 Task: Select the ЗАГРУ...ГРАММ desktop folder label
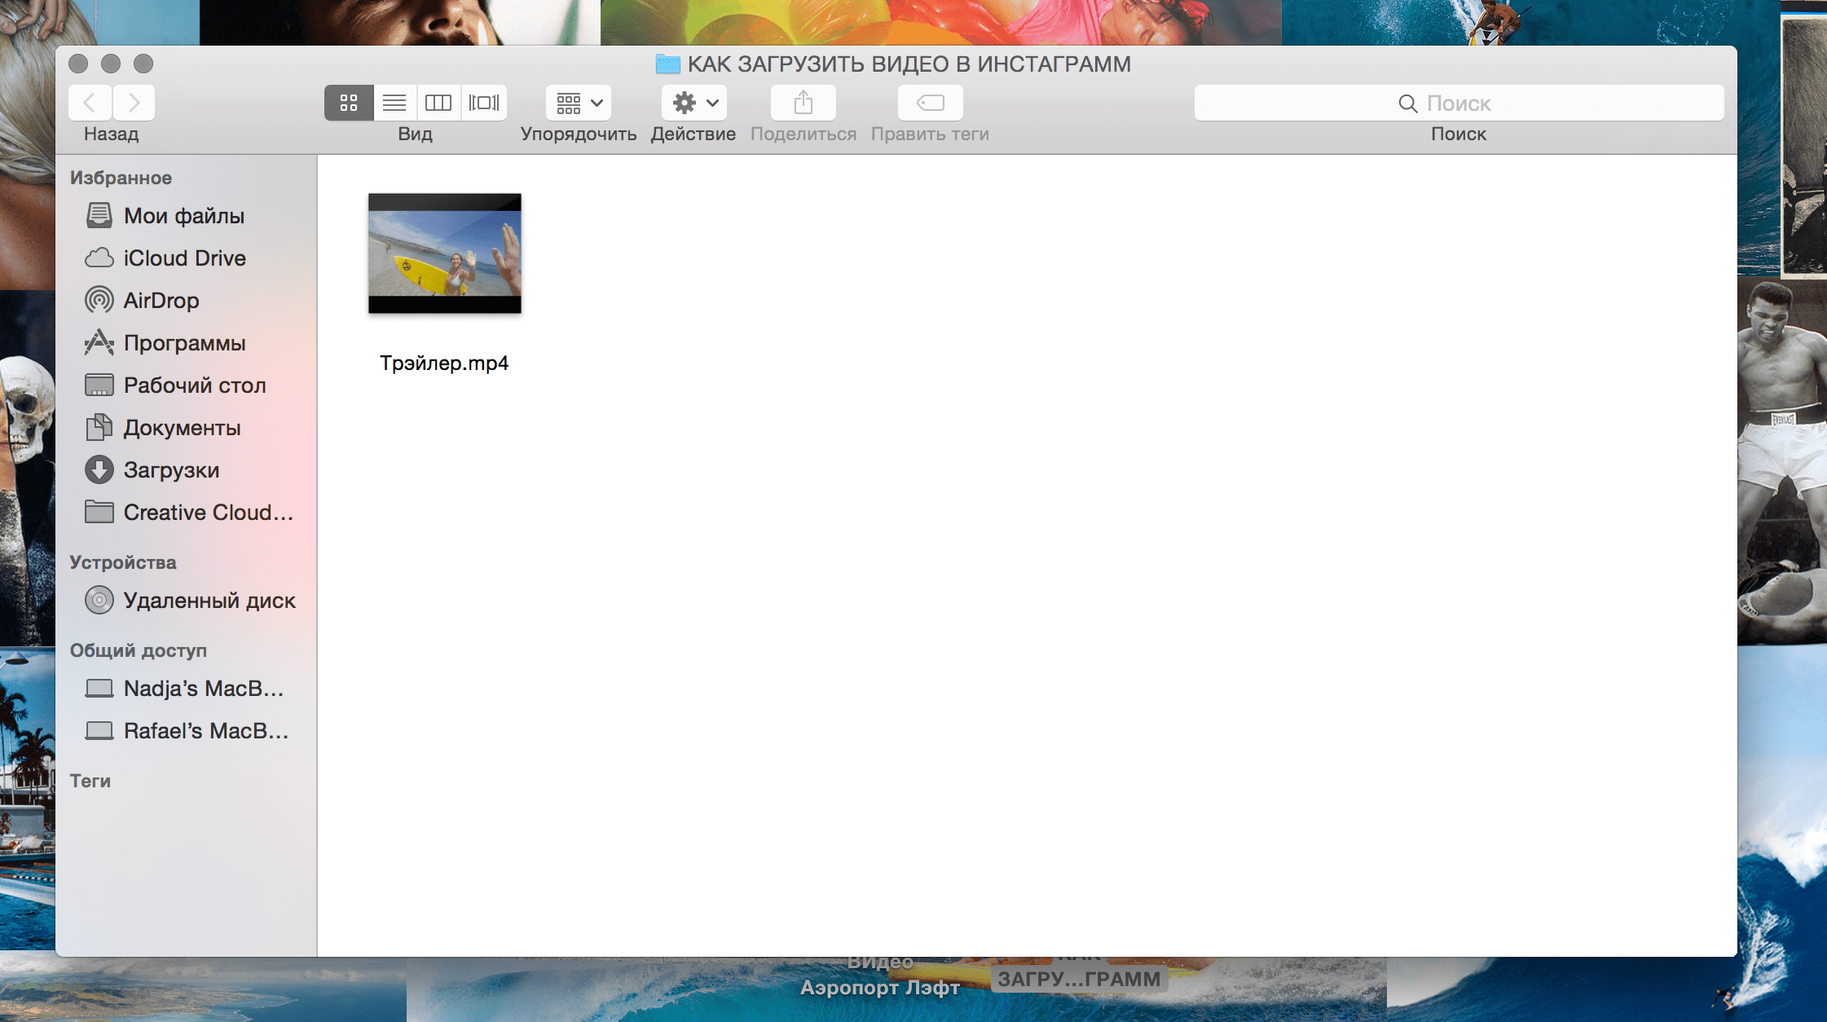(x=1079, y=979)
